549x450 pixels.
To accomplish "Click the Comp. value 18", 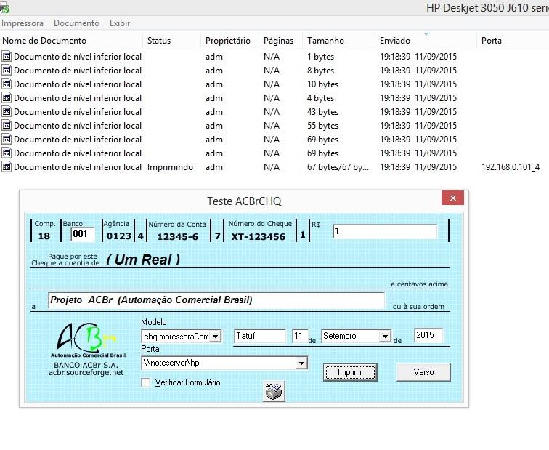I will click(x=44, y=236).
